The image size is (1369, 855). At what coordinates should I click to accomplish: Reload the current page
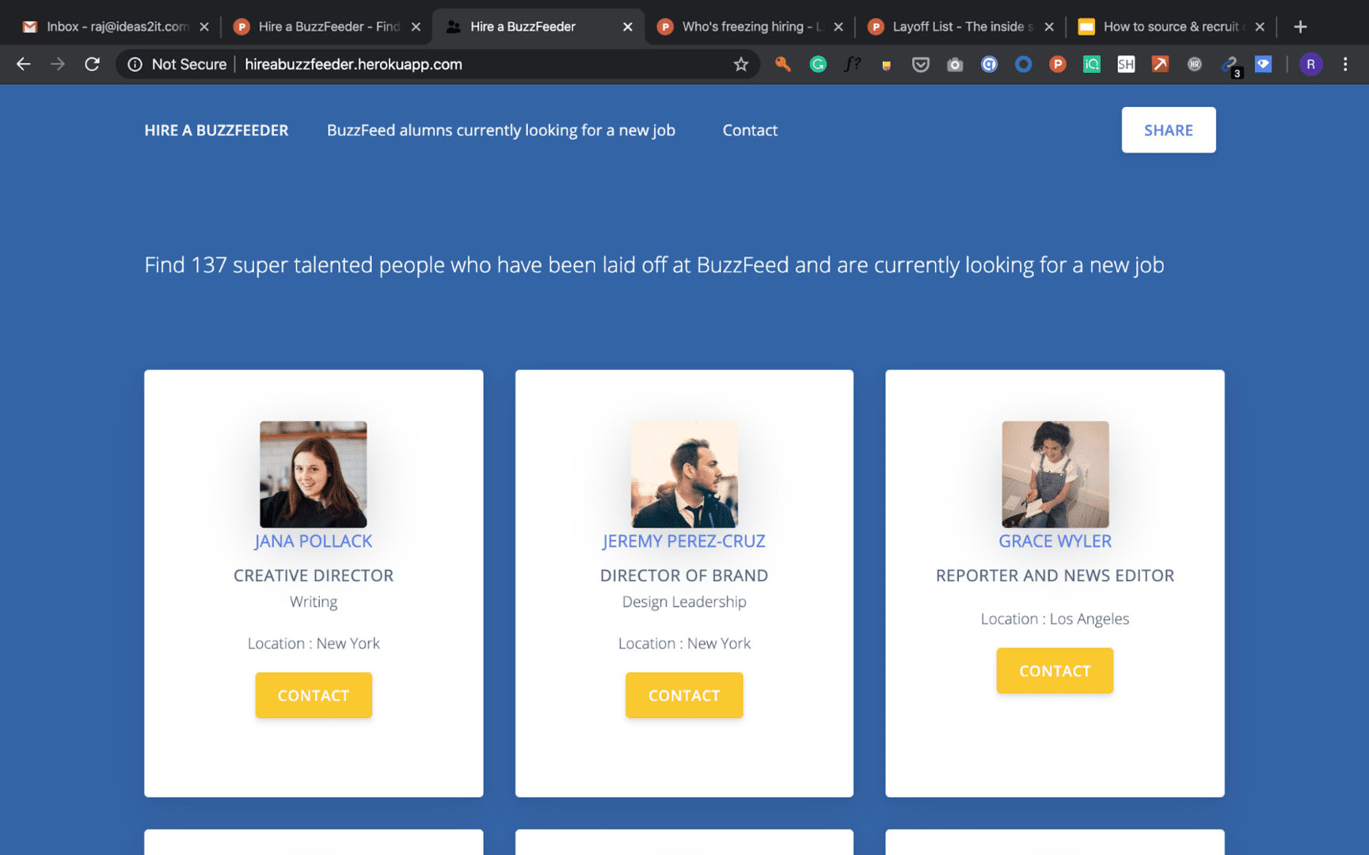tap(92, 64)
